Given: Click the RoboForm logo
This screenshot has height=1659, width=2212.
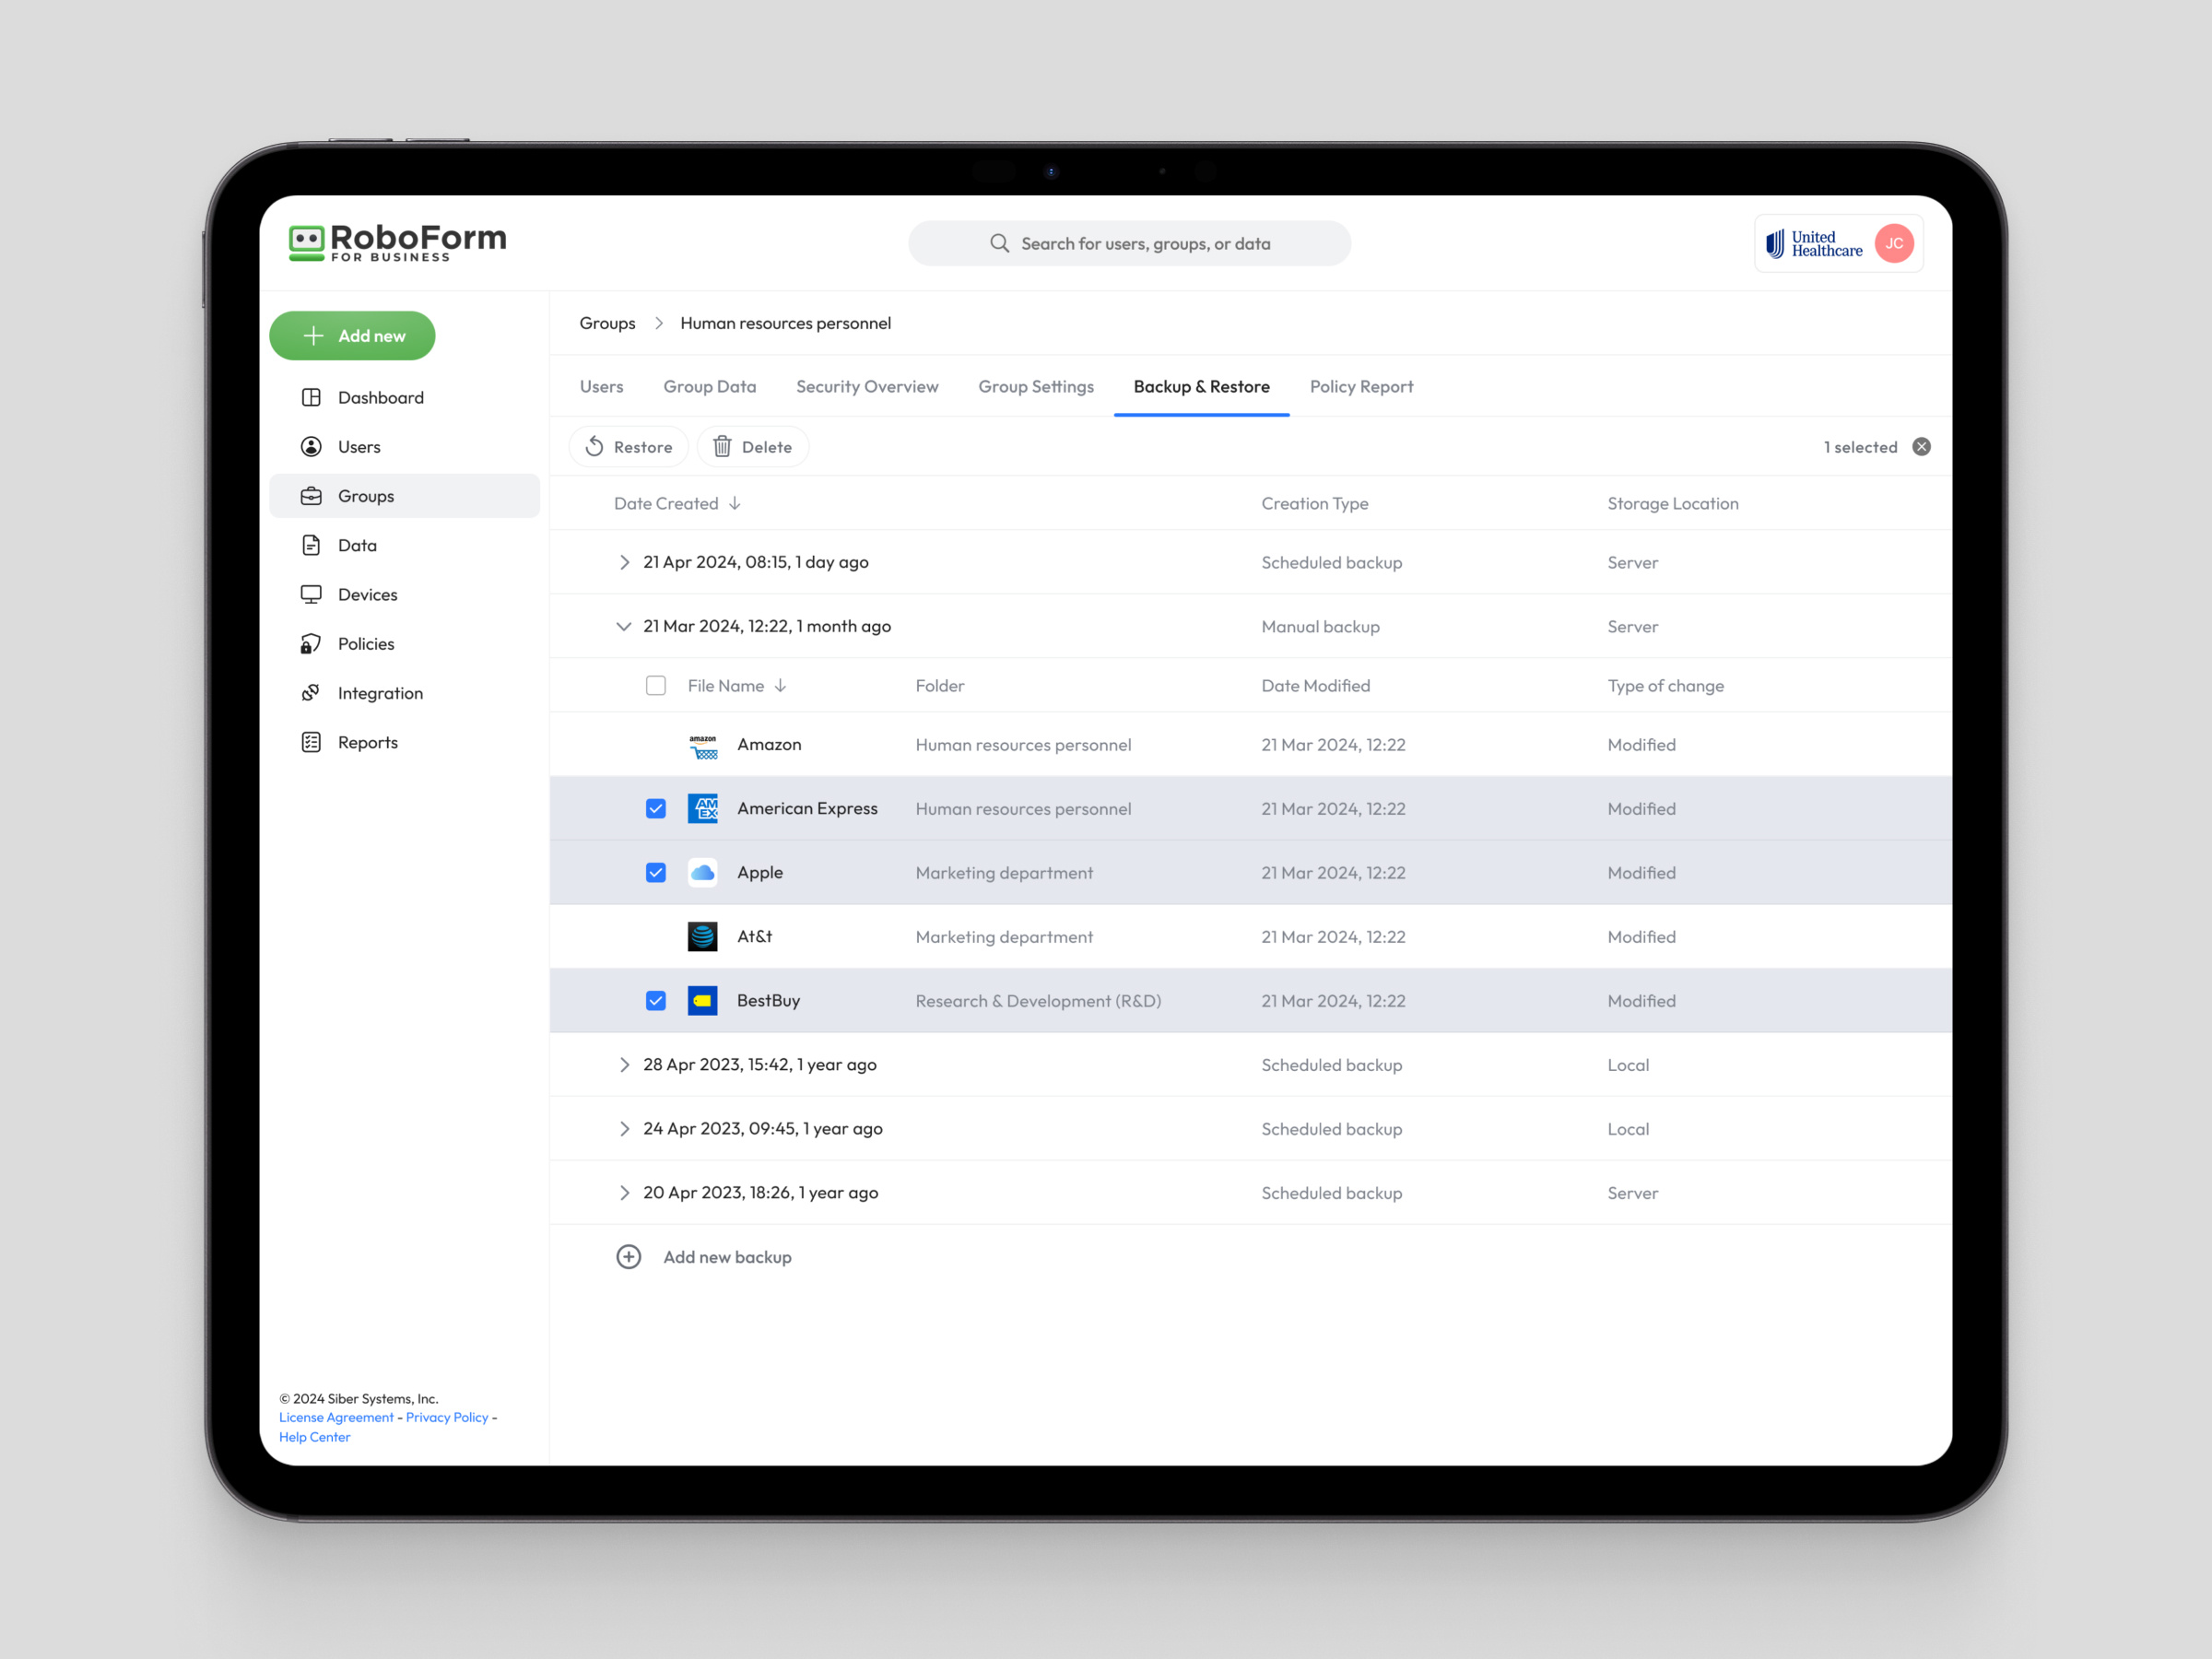Looking at the screenshot, I should (x=397, y=241).
